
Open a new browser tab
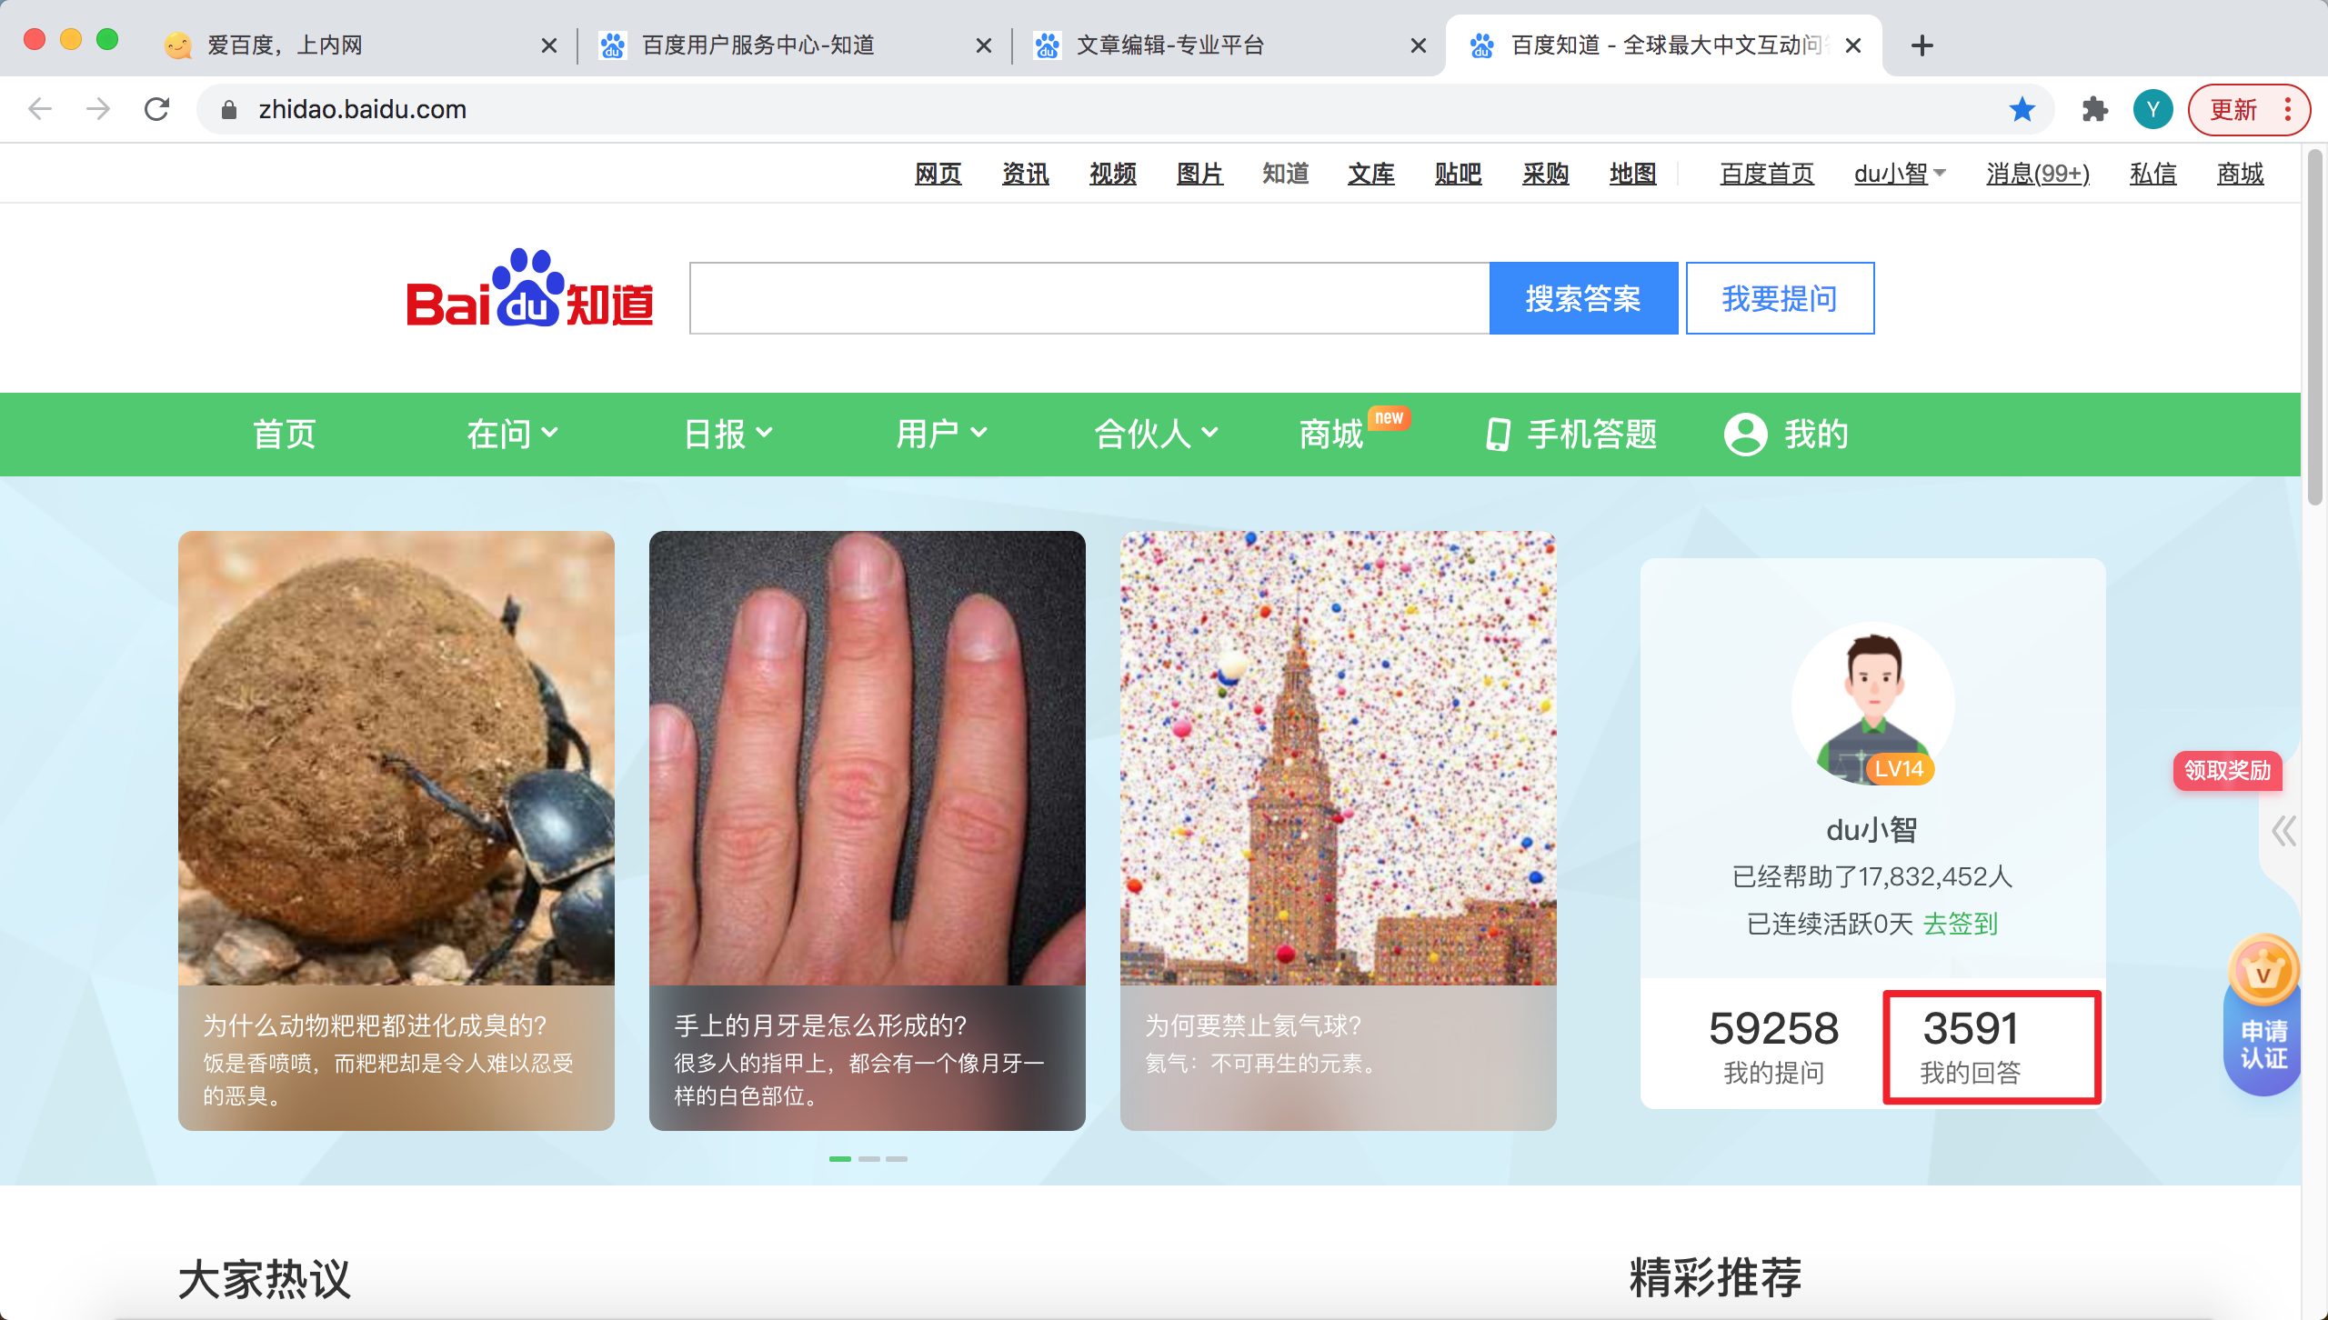(1921, 45)
